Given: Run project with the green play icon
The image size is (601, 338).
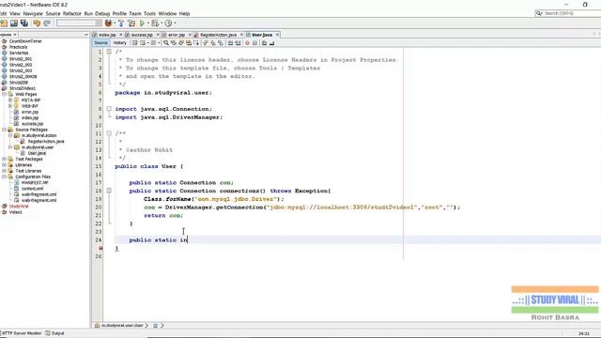Looking at the screenshot, I should point(142,23).
